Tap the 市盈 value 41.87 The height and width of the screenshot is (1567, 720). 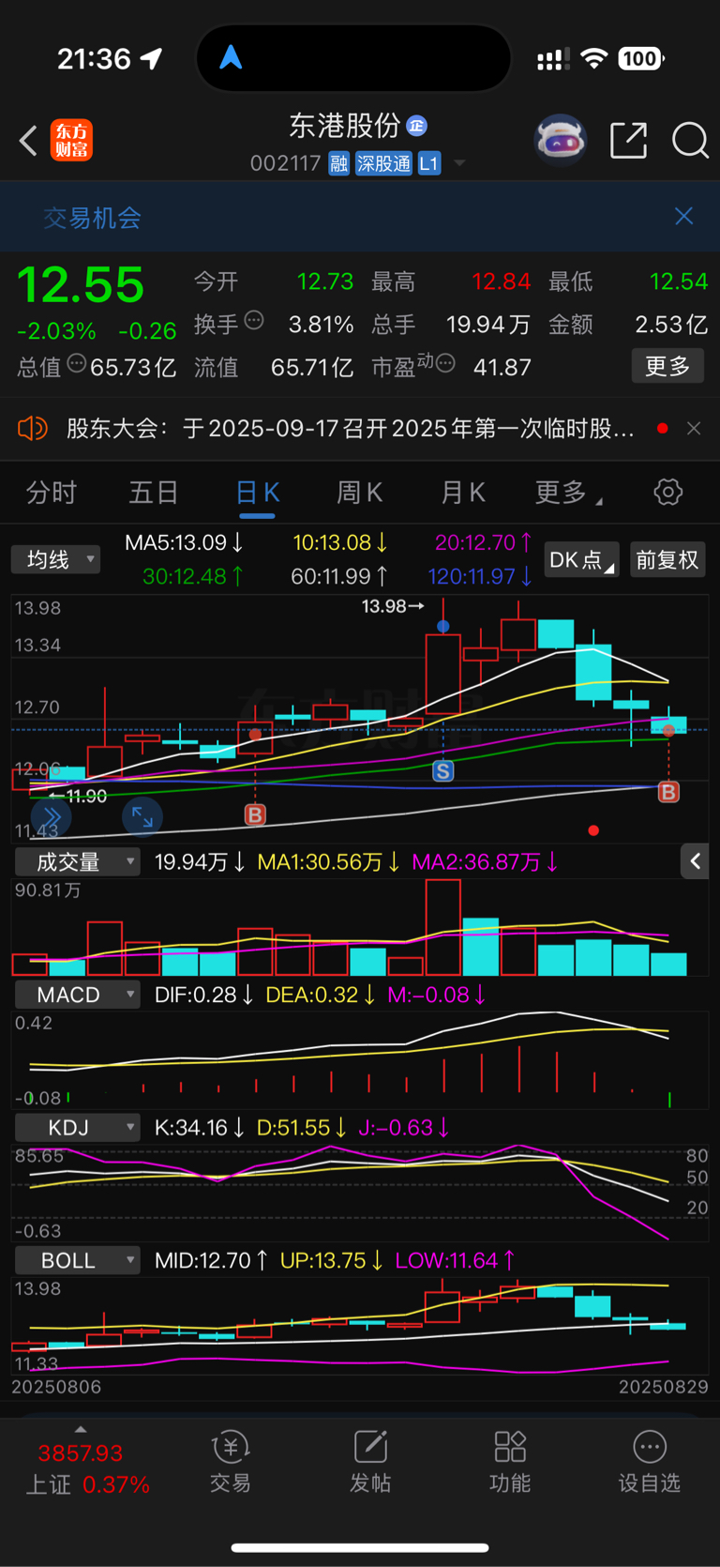(x=502, y=367)
